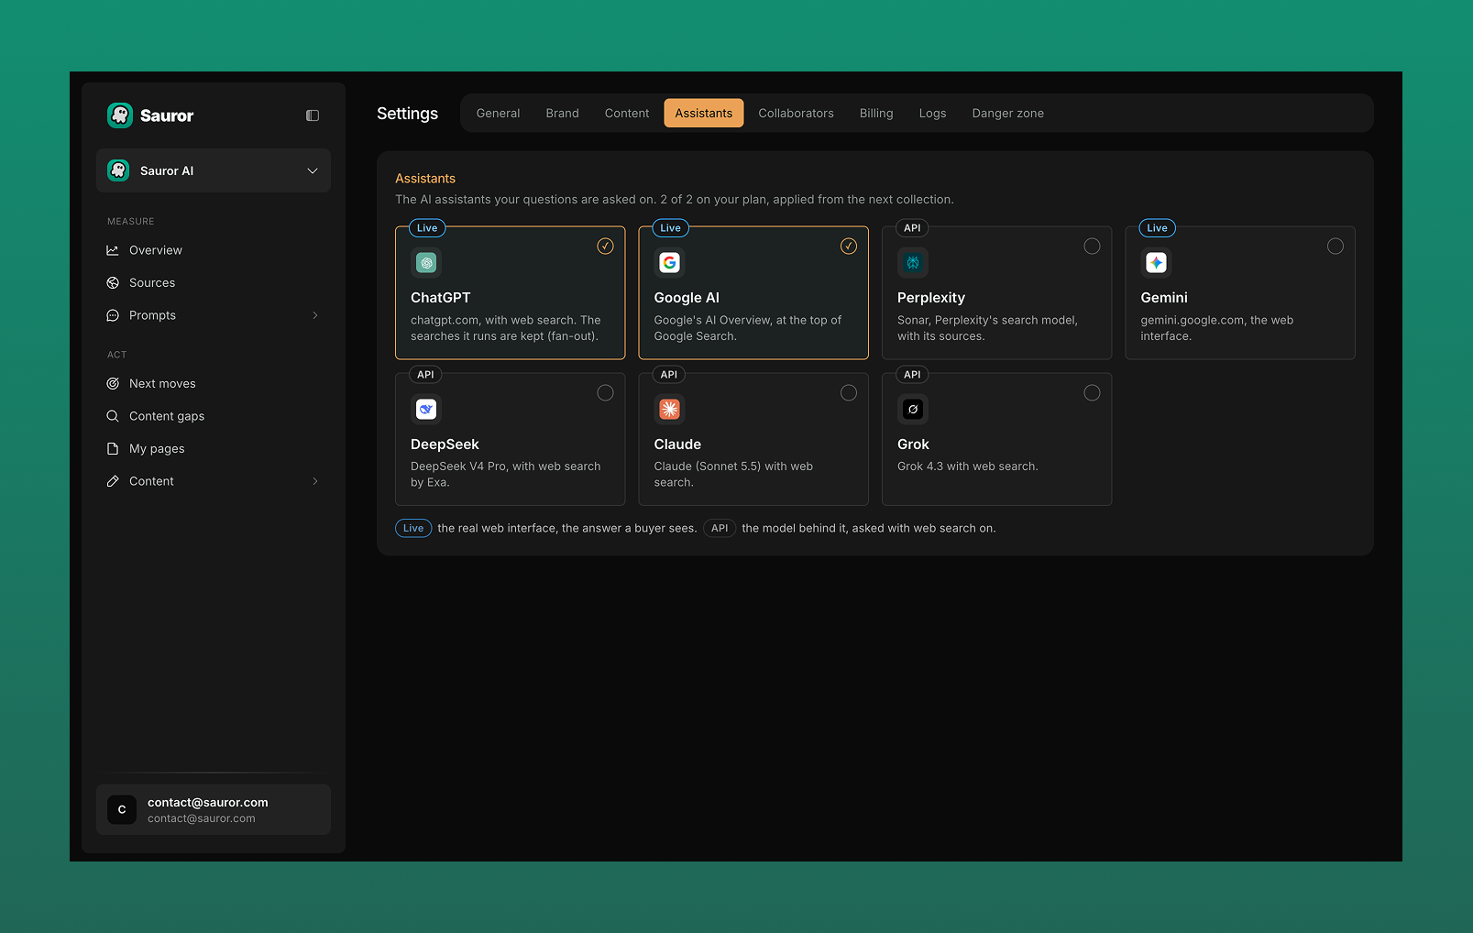Image resolution: width=1473 pixels, height=933 pixels.
Task: Open the Logs tab
Action: pos(932,114)
